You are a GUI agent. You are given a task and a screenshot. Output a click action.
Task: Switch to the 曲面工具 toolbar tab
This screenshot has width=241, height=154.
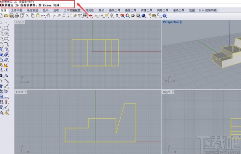(131, 10)
